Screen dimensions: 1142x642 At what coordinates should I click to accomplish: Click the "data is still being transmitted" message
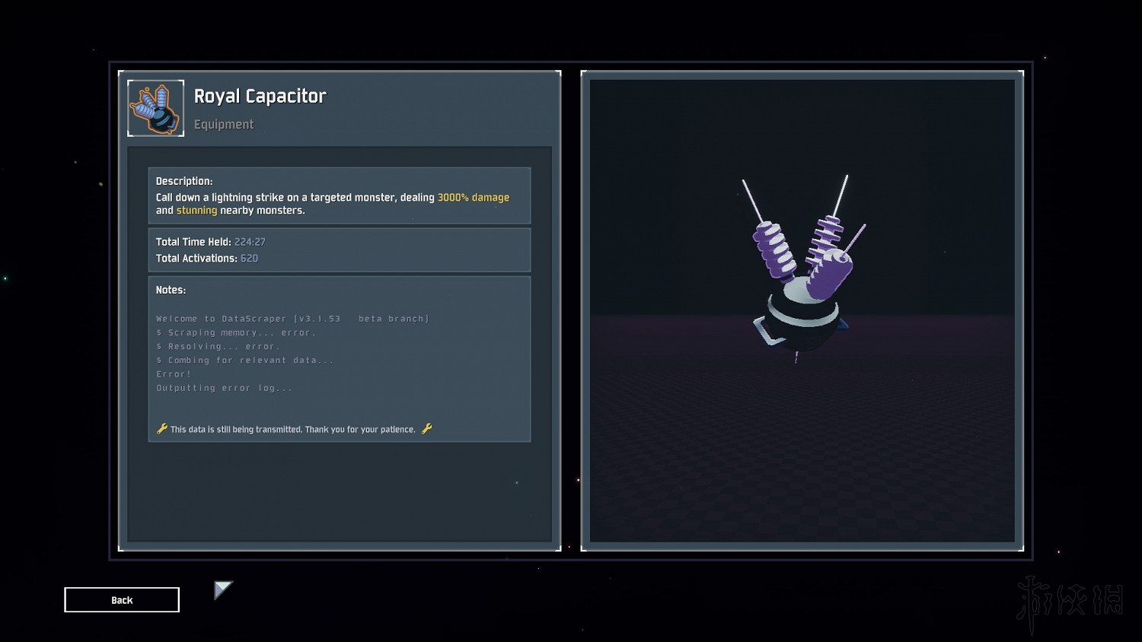(x=293, y=430)
